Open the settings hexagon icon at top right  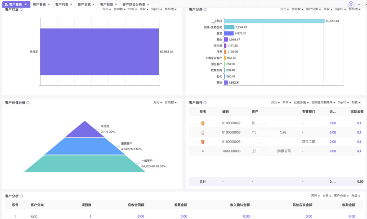351,4
